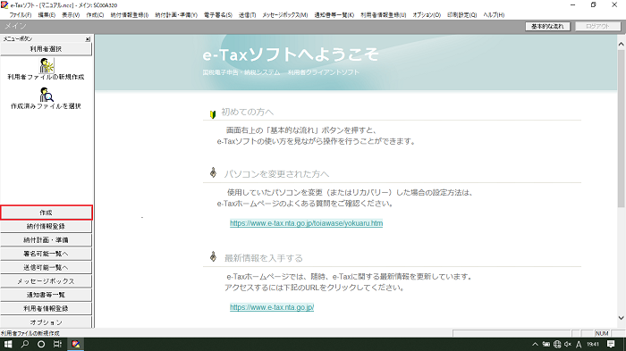This screenshot has width=626, height=351.
Task: Open the メッセージボックス sidebar button
Action: pos(46,281)
